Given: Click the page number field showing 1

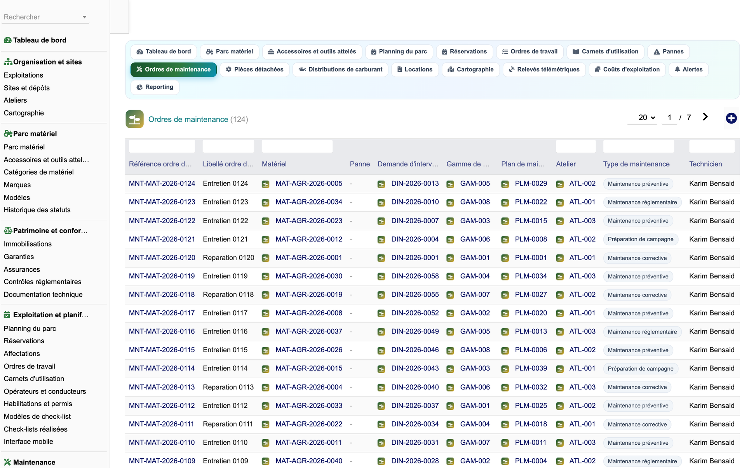Looking at the screenshot, I should coord(669,117).
